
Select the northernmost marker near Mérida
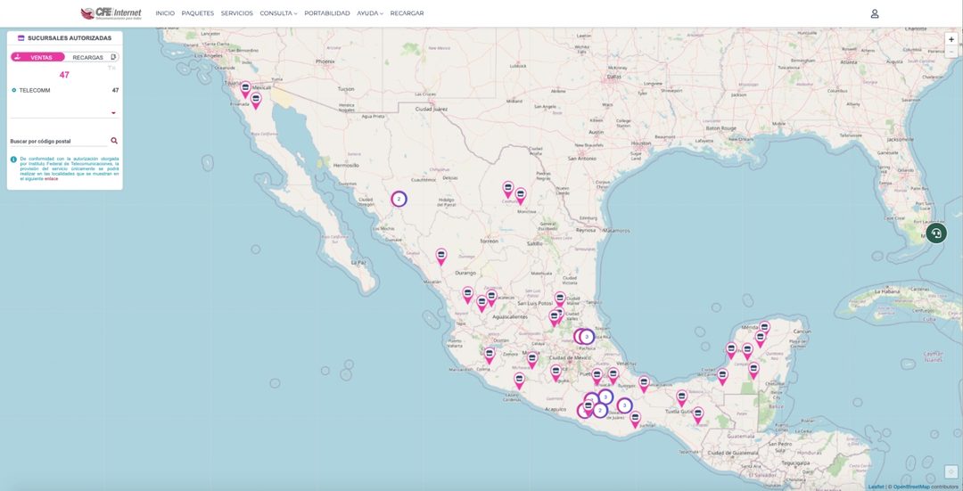765,329
